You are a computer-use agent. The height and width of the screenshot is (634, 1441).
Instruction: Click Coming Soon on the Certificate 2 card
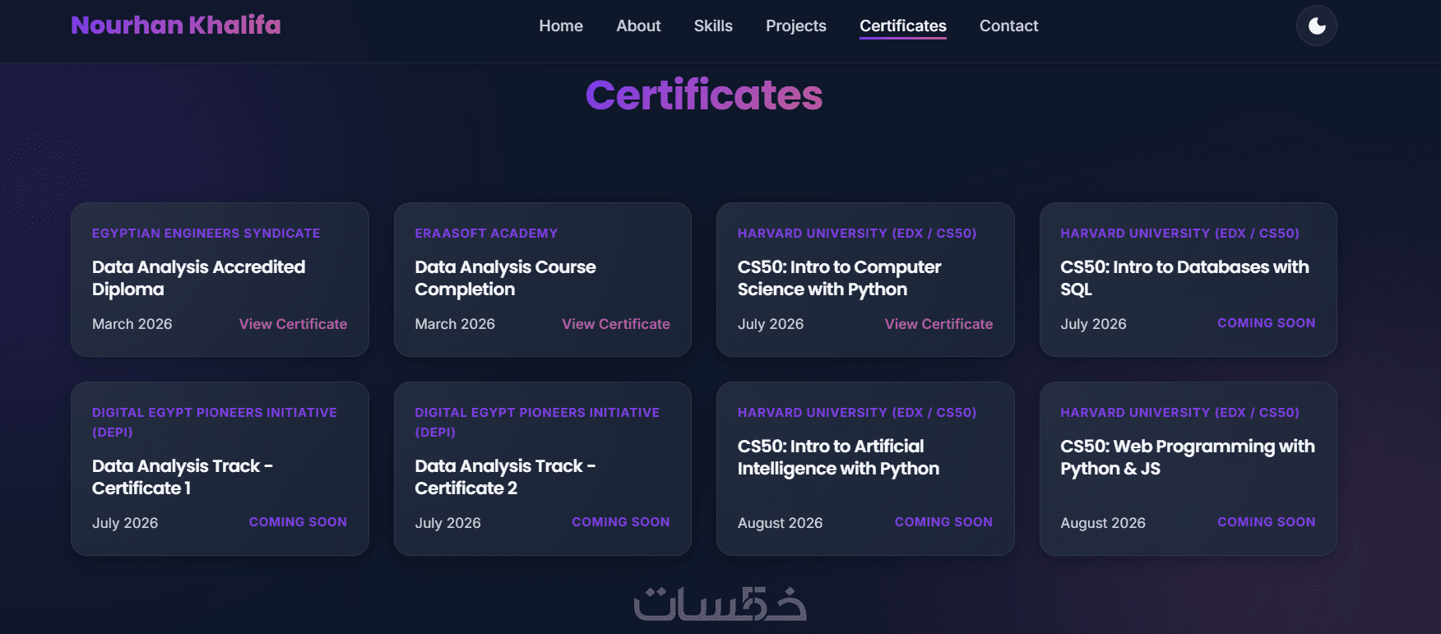coord(620,522)
